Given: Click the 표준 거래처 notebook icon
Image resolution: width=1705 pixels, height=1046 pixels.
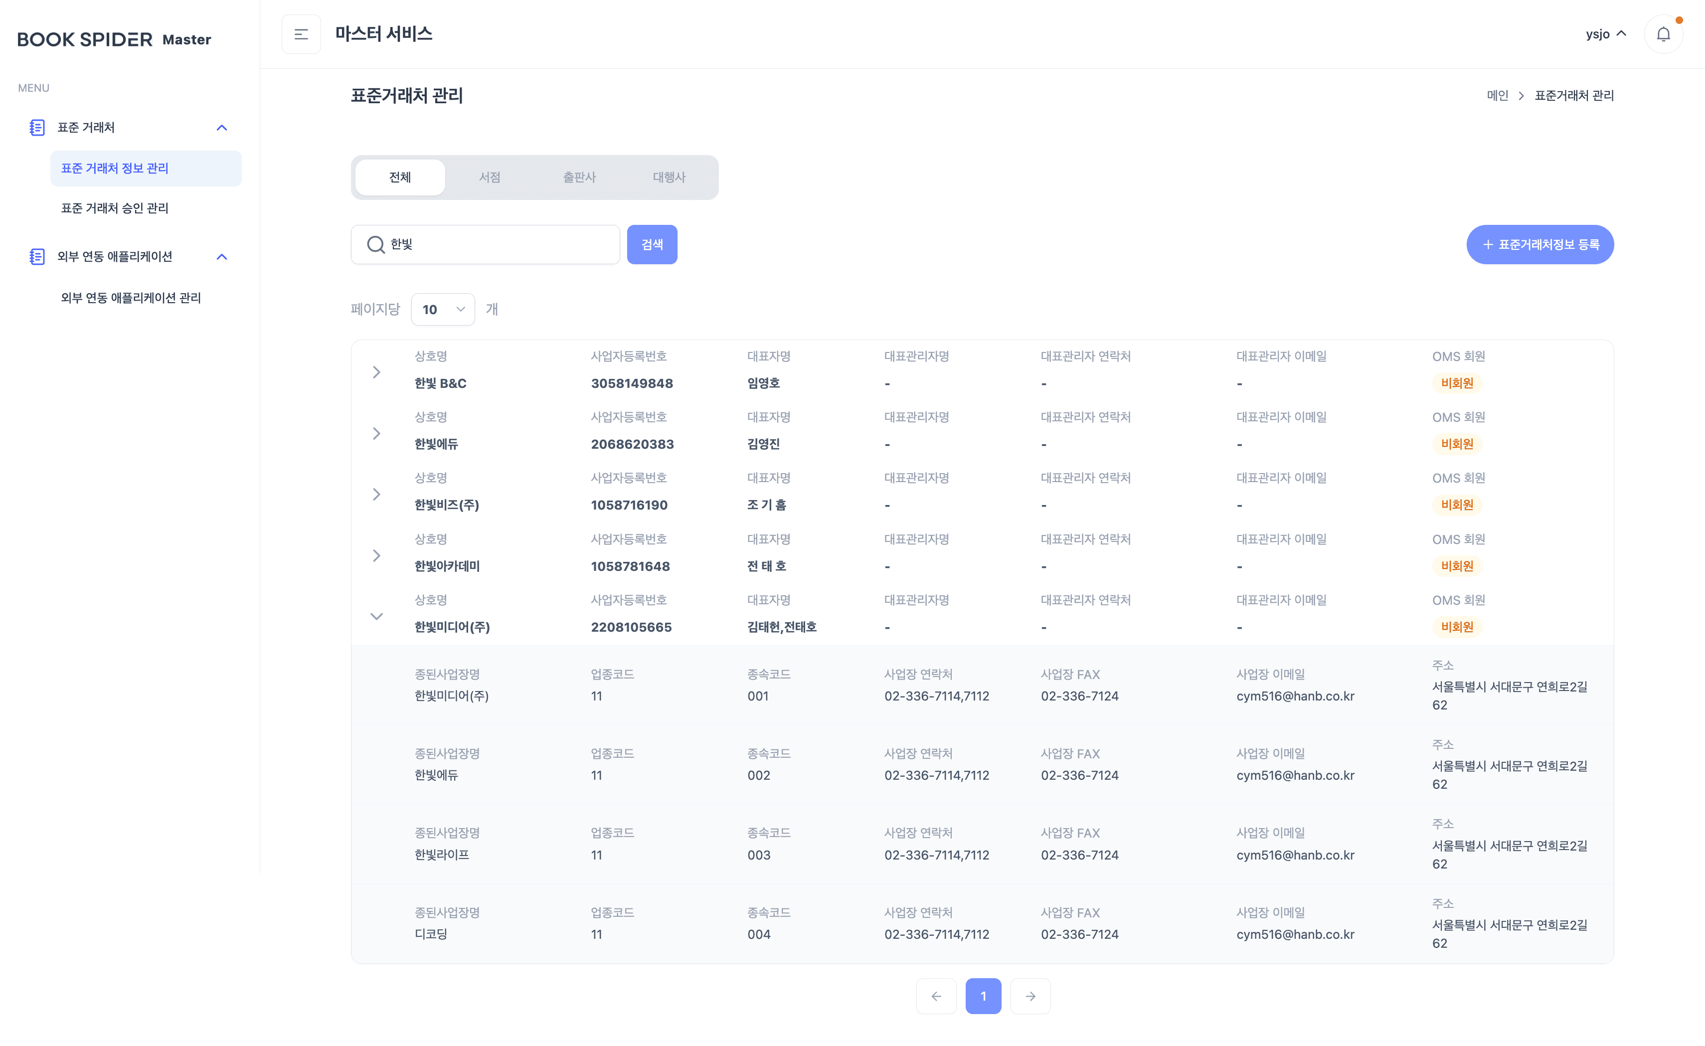Looking at the screenshot, I should coord(37,127).
